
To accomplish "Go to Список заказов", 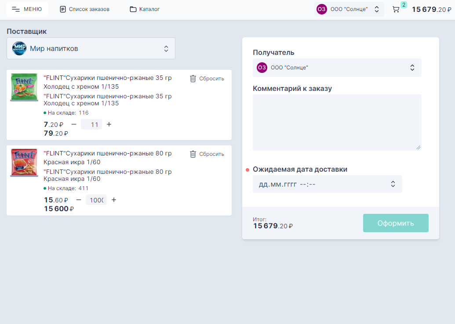I will click(x=84, y=9).
